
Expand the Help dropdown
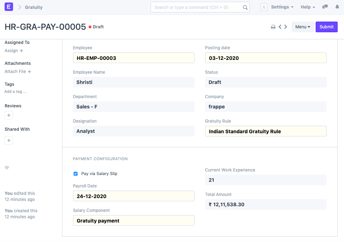(x=308, y=7)
